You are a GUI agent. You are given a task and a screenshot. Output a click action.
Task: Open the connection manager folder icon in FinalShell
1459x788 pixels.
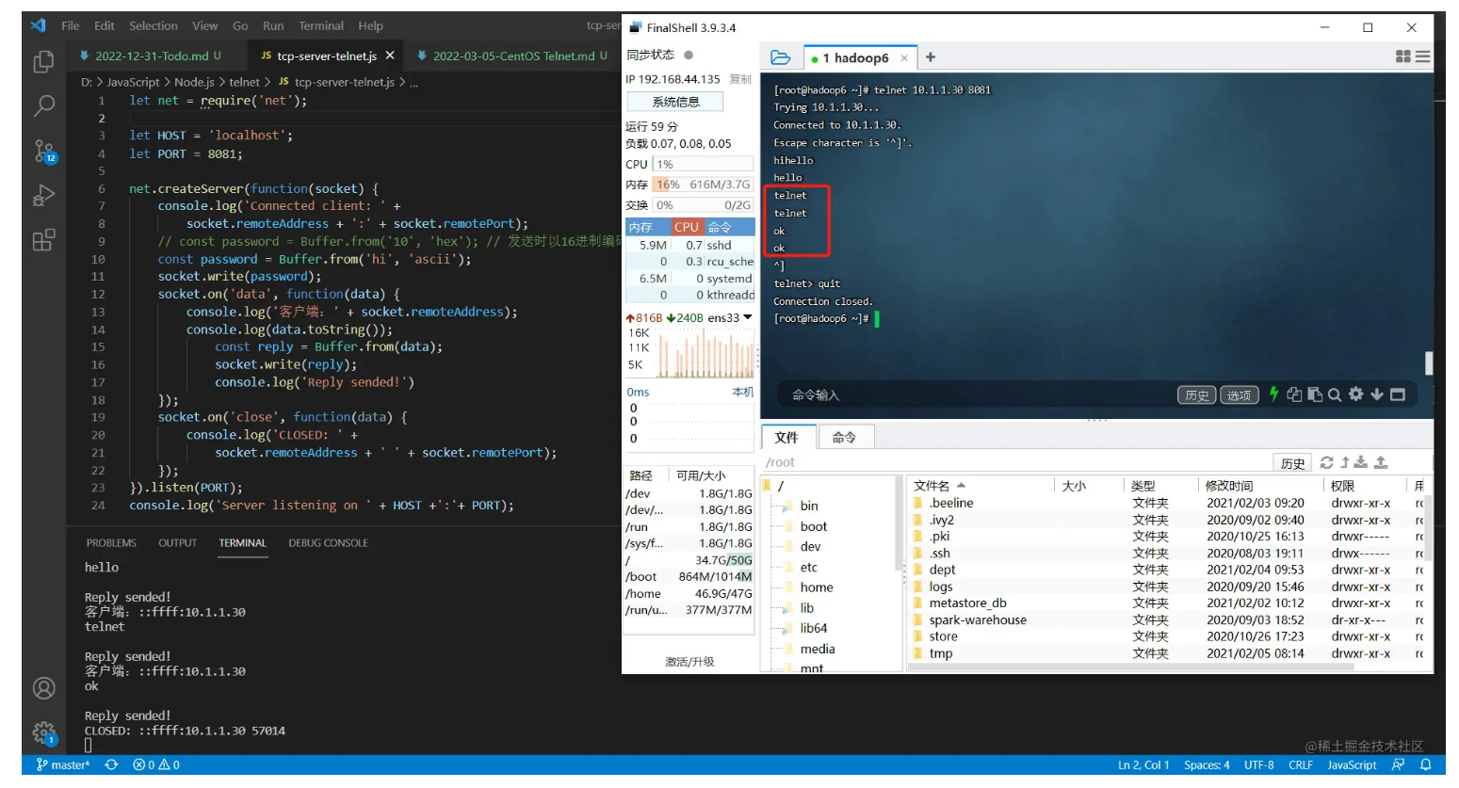point(781,57)
